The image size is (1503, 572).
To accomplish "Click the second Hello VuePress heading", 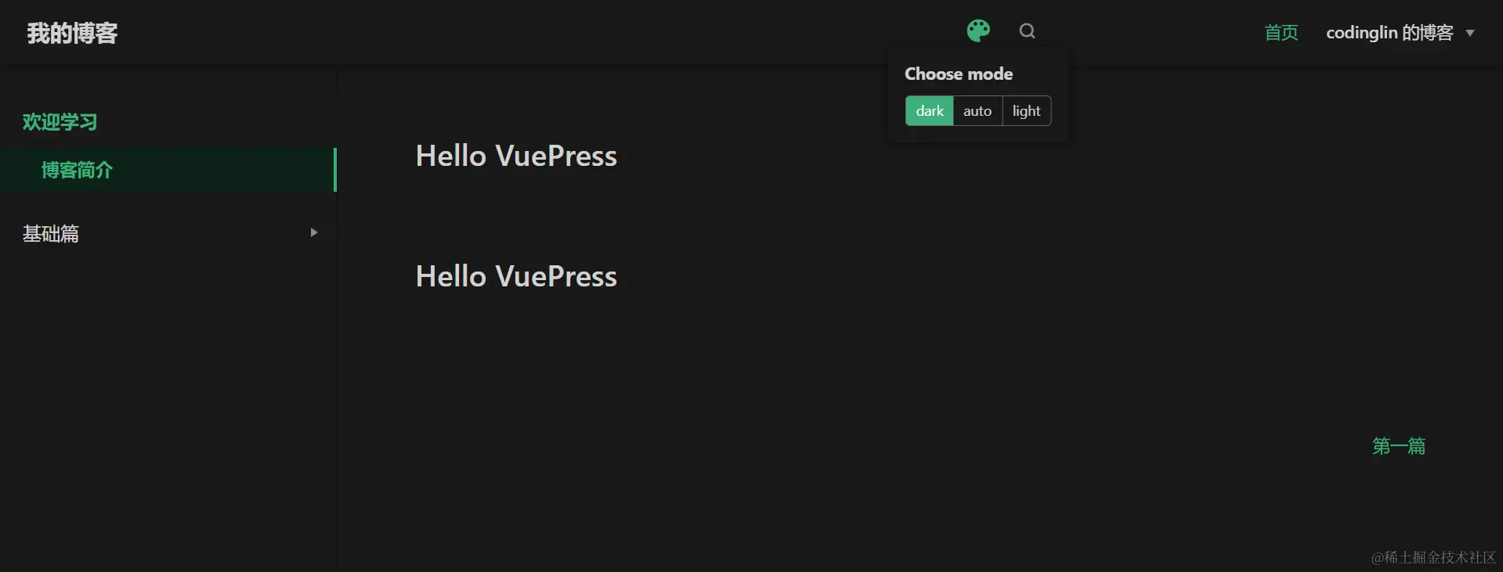I will tap(516, 276).
